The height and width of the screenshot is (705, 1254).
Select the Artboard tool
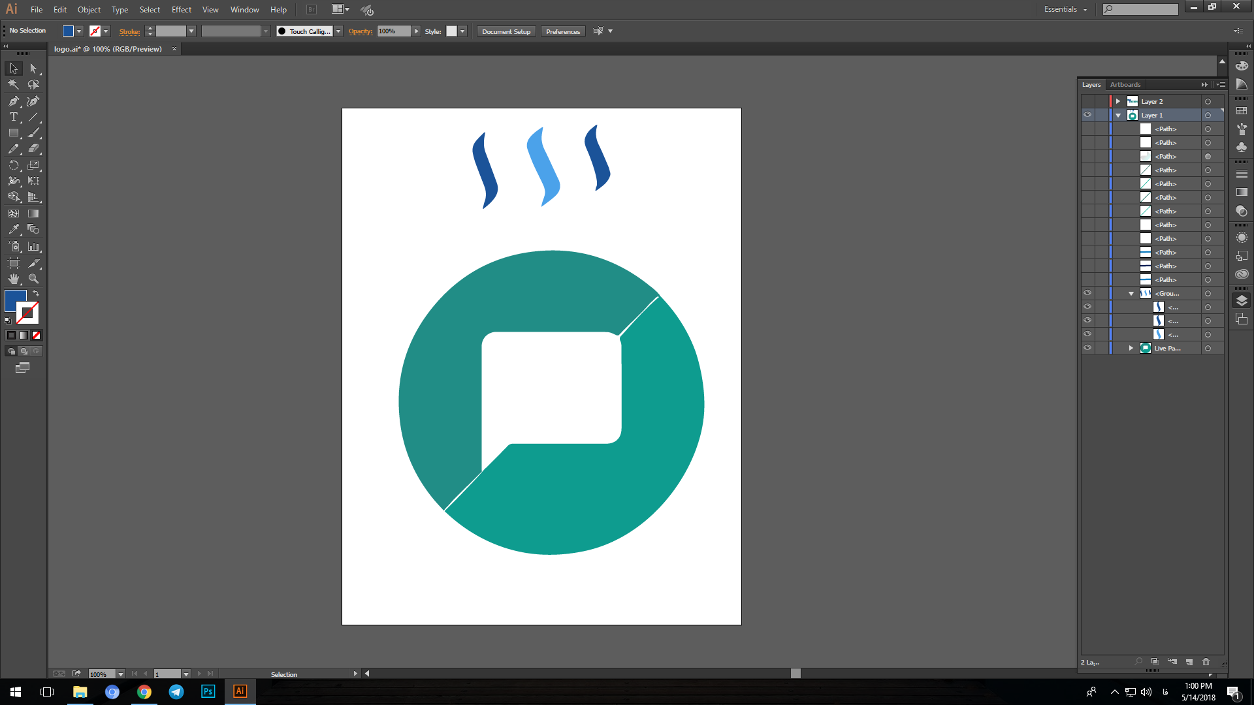click(x=13, y=263)
